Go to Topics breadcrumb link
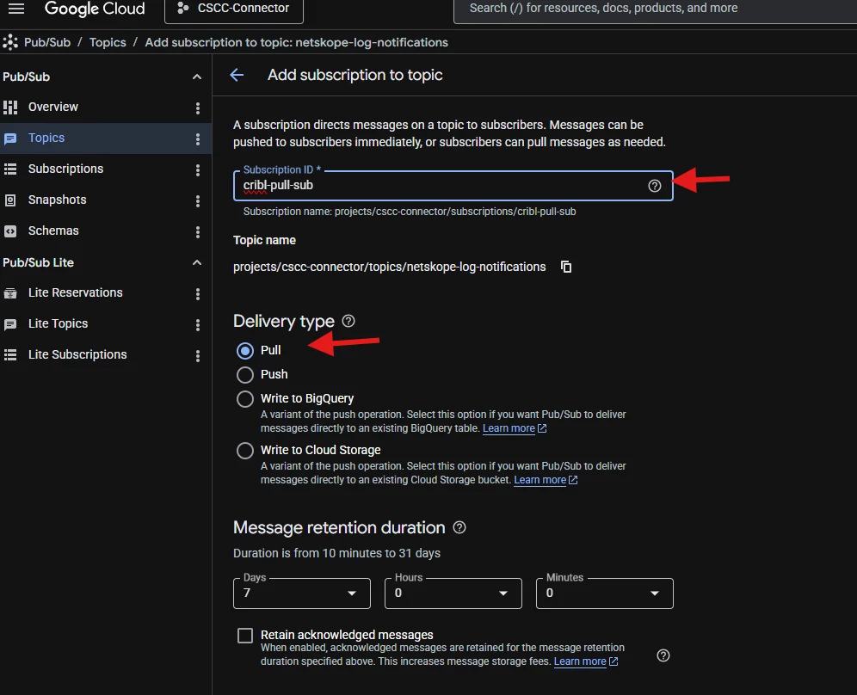 click(x=108, y=43)
